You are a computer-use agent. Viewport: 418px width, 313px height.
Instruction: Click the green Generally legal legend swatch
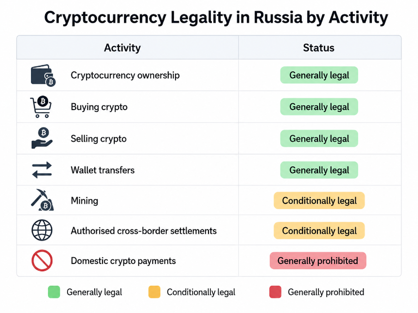[x=54, y=292]
